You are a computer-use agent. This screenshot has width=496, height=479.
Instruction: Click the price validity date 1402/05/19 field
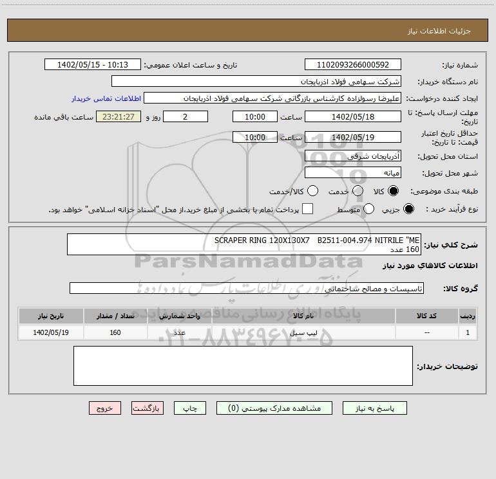click(353, 137)
